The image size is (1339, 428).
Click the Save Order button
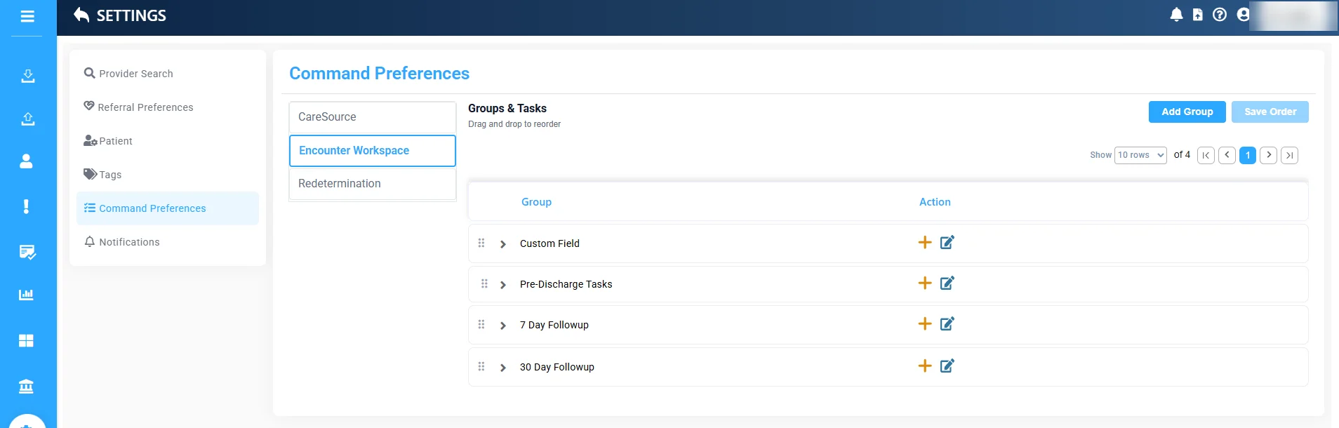pos(1270,112)
